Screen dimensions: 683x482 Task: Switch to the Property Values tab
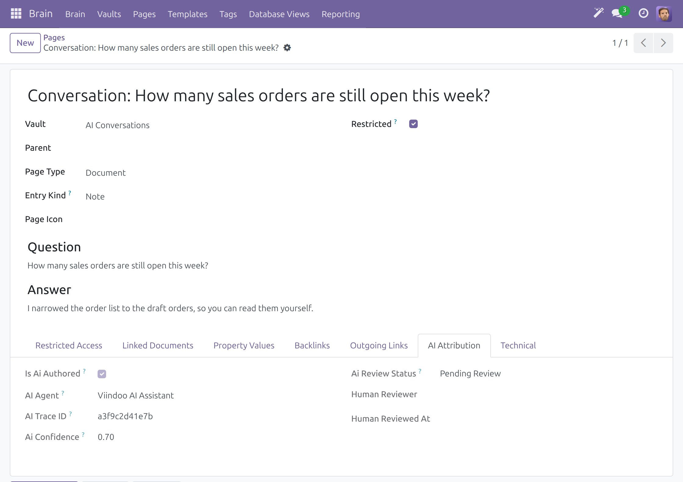click(x=244, y=345)
